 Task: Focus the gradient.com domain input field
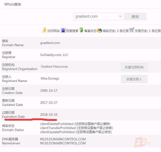96,17
